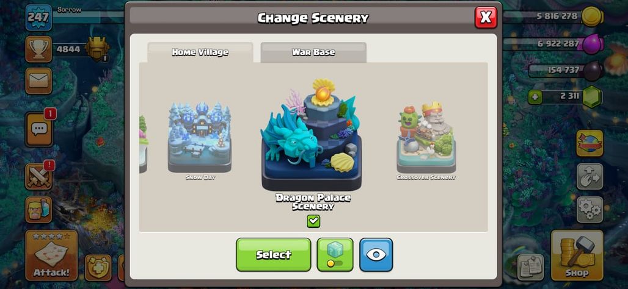Tap the Attack! map button

pyautogui.click(x=52, y=255)
